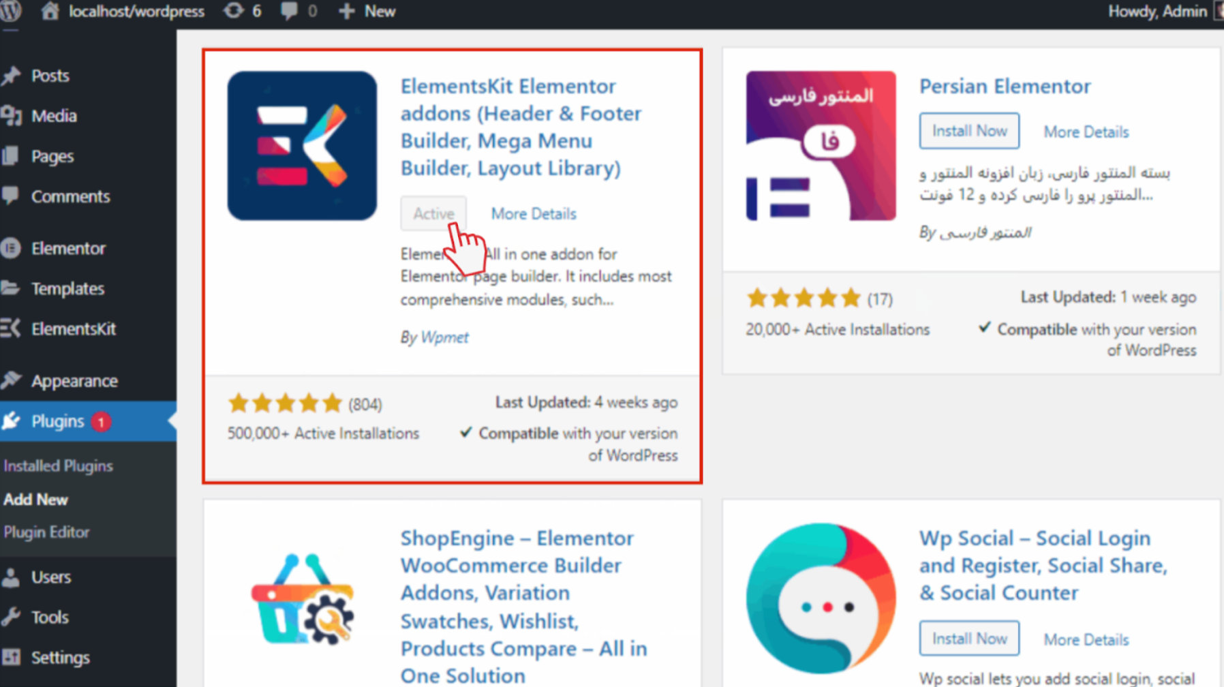
Task: Open ShopEngine Elementor WooCommerce Builder link
Action: [x=523, y=607]
